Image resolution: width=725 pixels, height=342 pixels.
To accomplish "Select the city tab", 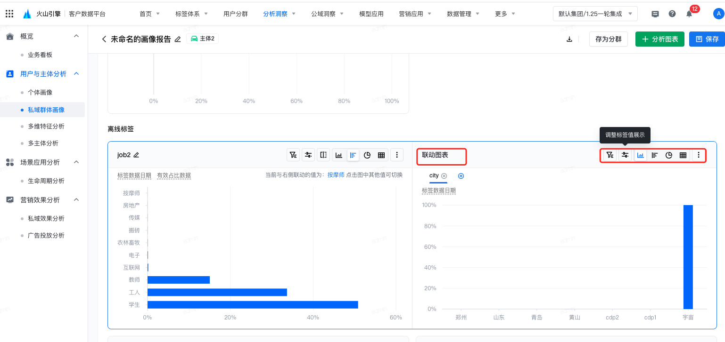I will [434, 175].
